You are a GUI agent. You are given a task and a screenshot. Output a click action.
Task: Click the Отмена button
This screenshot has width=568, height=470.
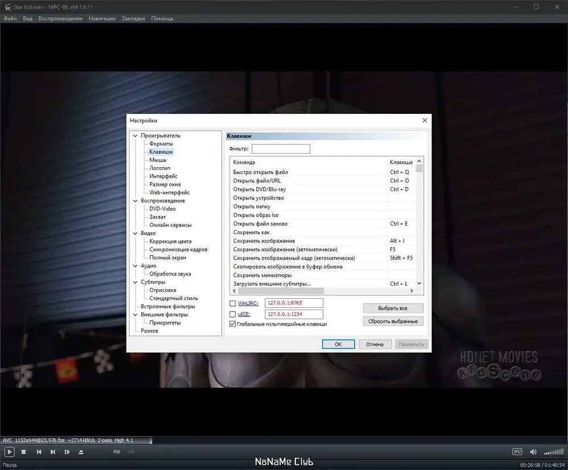coord(374,344)
